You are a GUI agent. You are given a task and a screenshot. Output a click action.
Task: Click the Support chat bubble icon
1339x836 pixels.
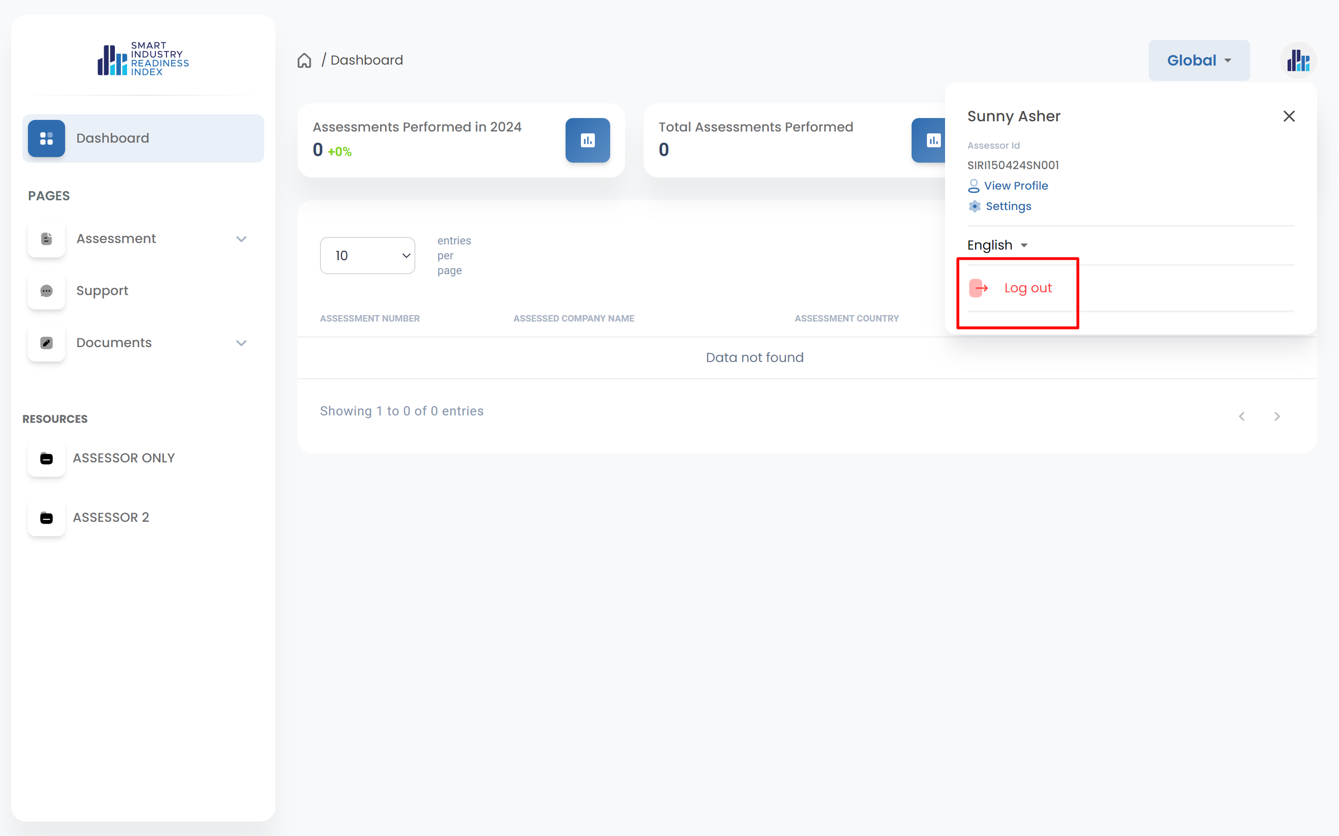click(x=47, y=291)
